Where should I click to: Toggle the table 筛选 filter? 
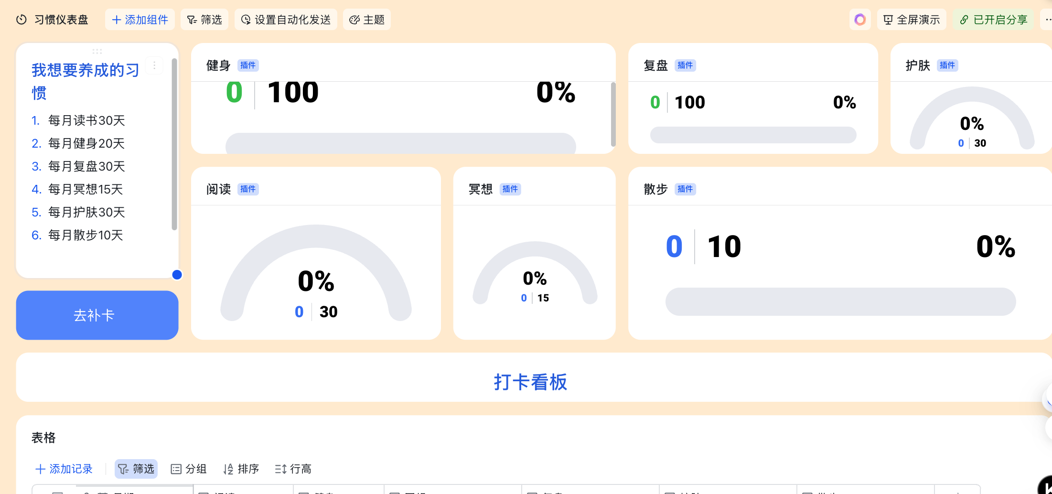pyautogui.click(x=136, y=469)
